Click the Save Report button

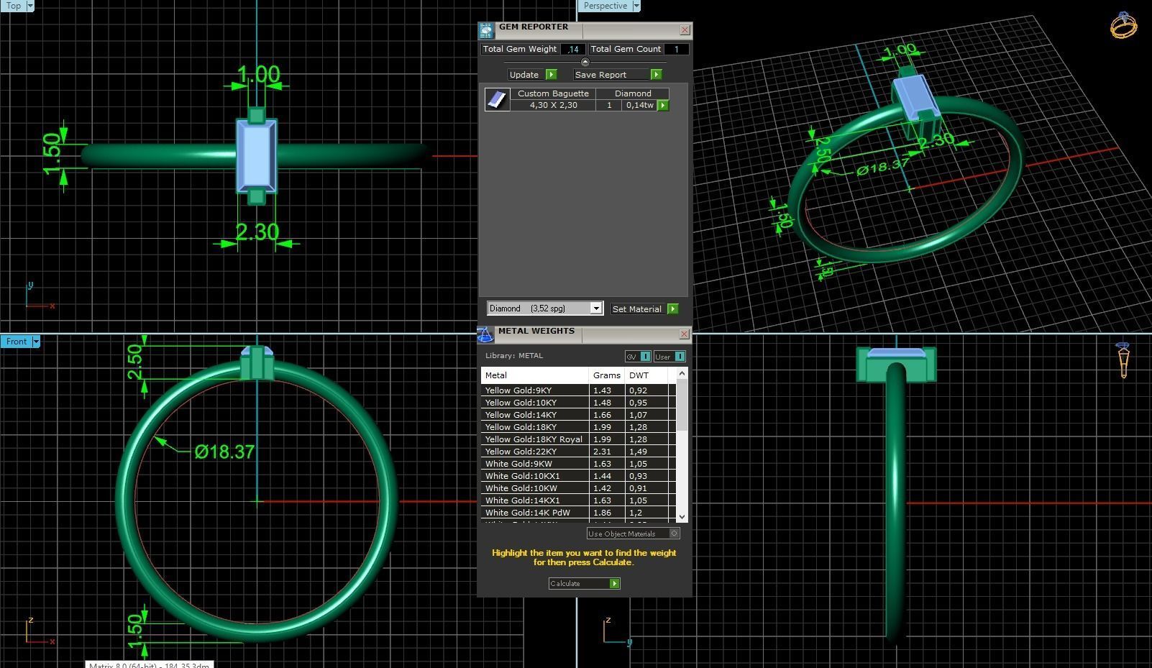617,75
